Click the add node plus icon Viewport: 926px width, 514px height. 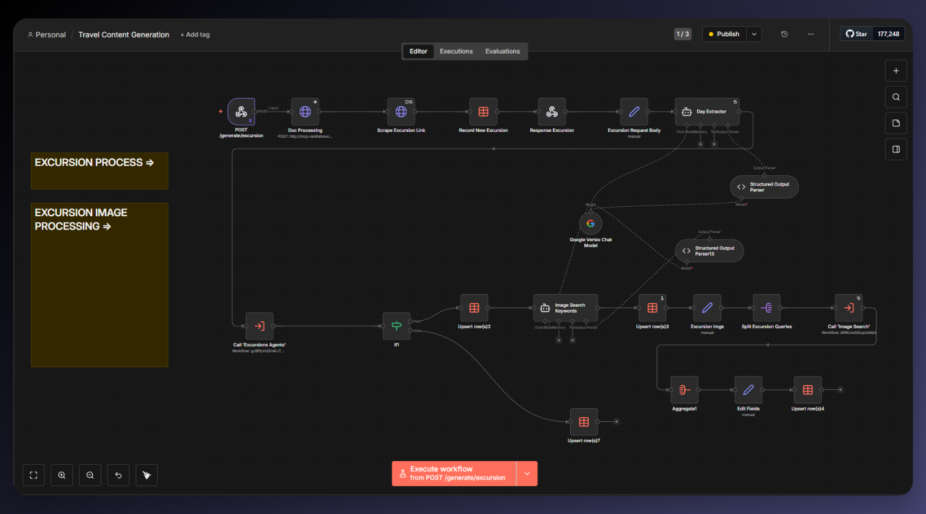coord(896,71)
